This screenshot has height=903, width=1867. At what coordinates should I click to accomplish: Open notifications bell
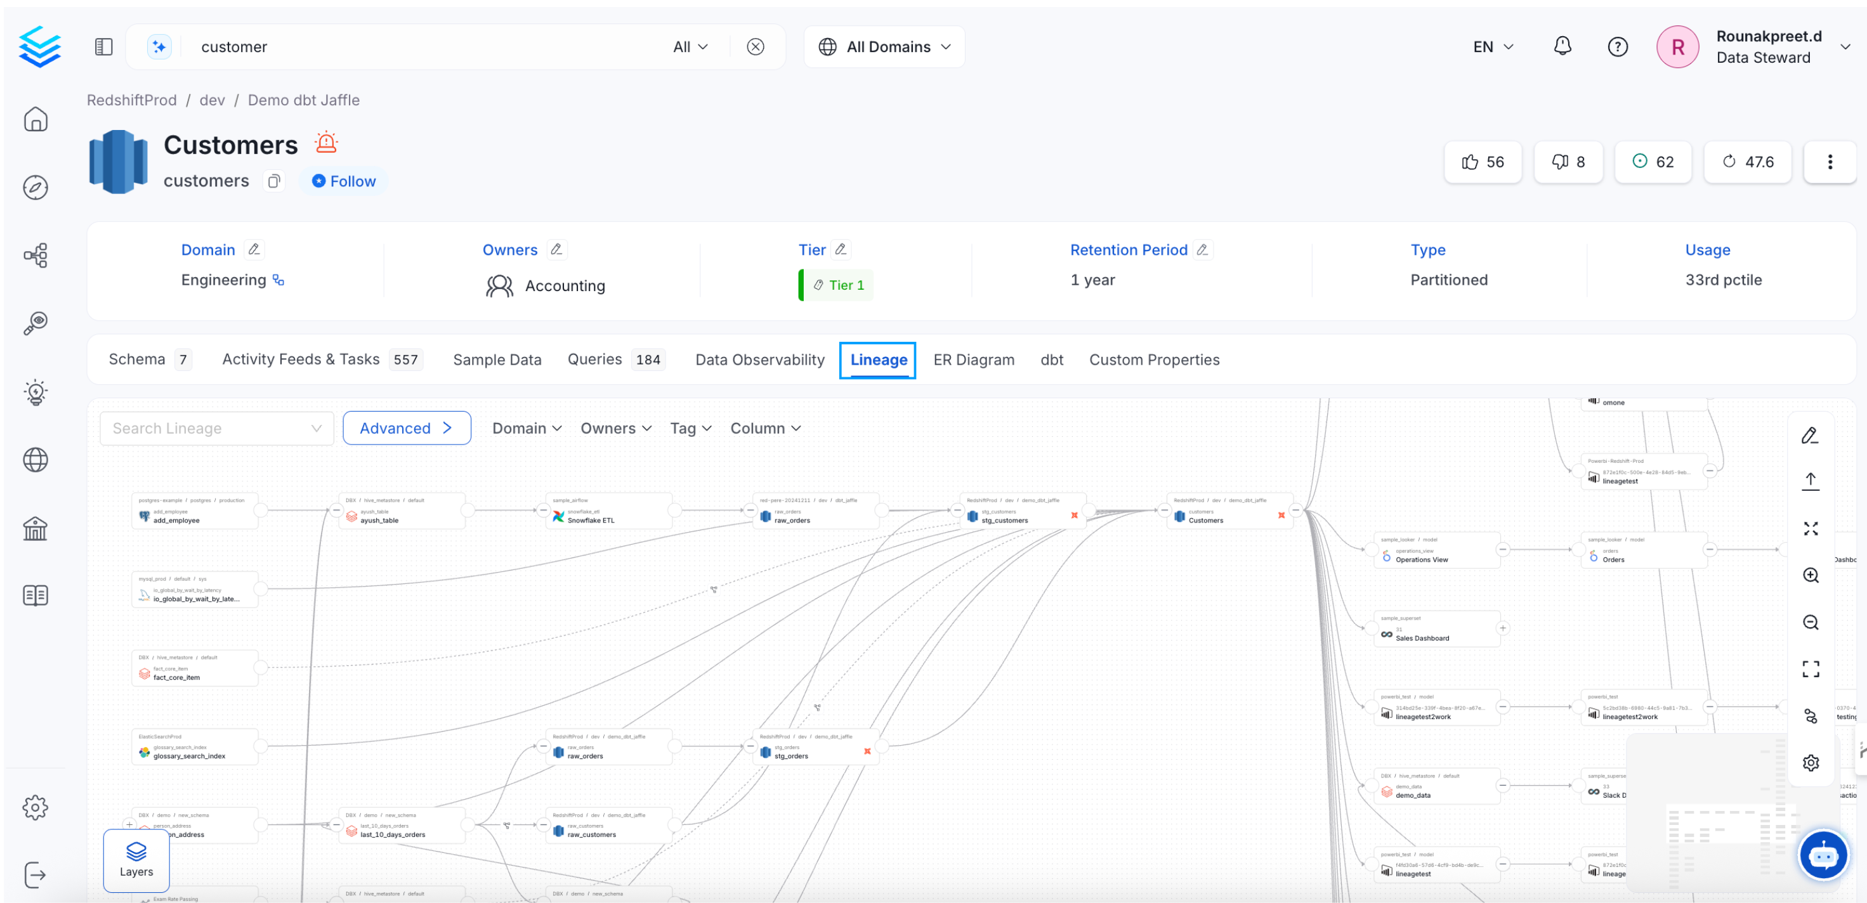click(1562, 46)
